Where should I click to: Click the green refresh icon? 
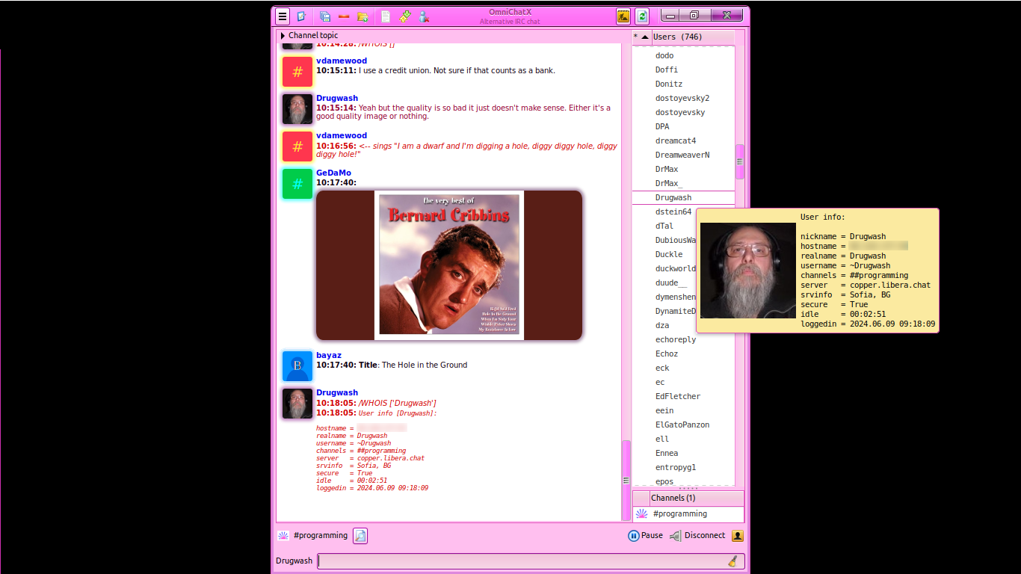642,16
